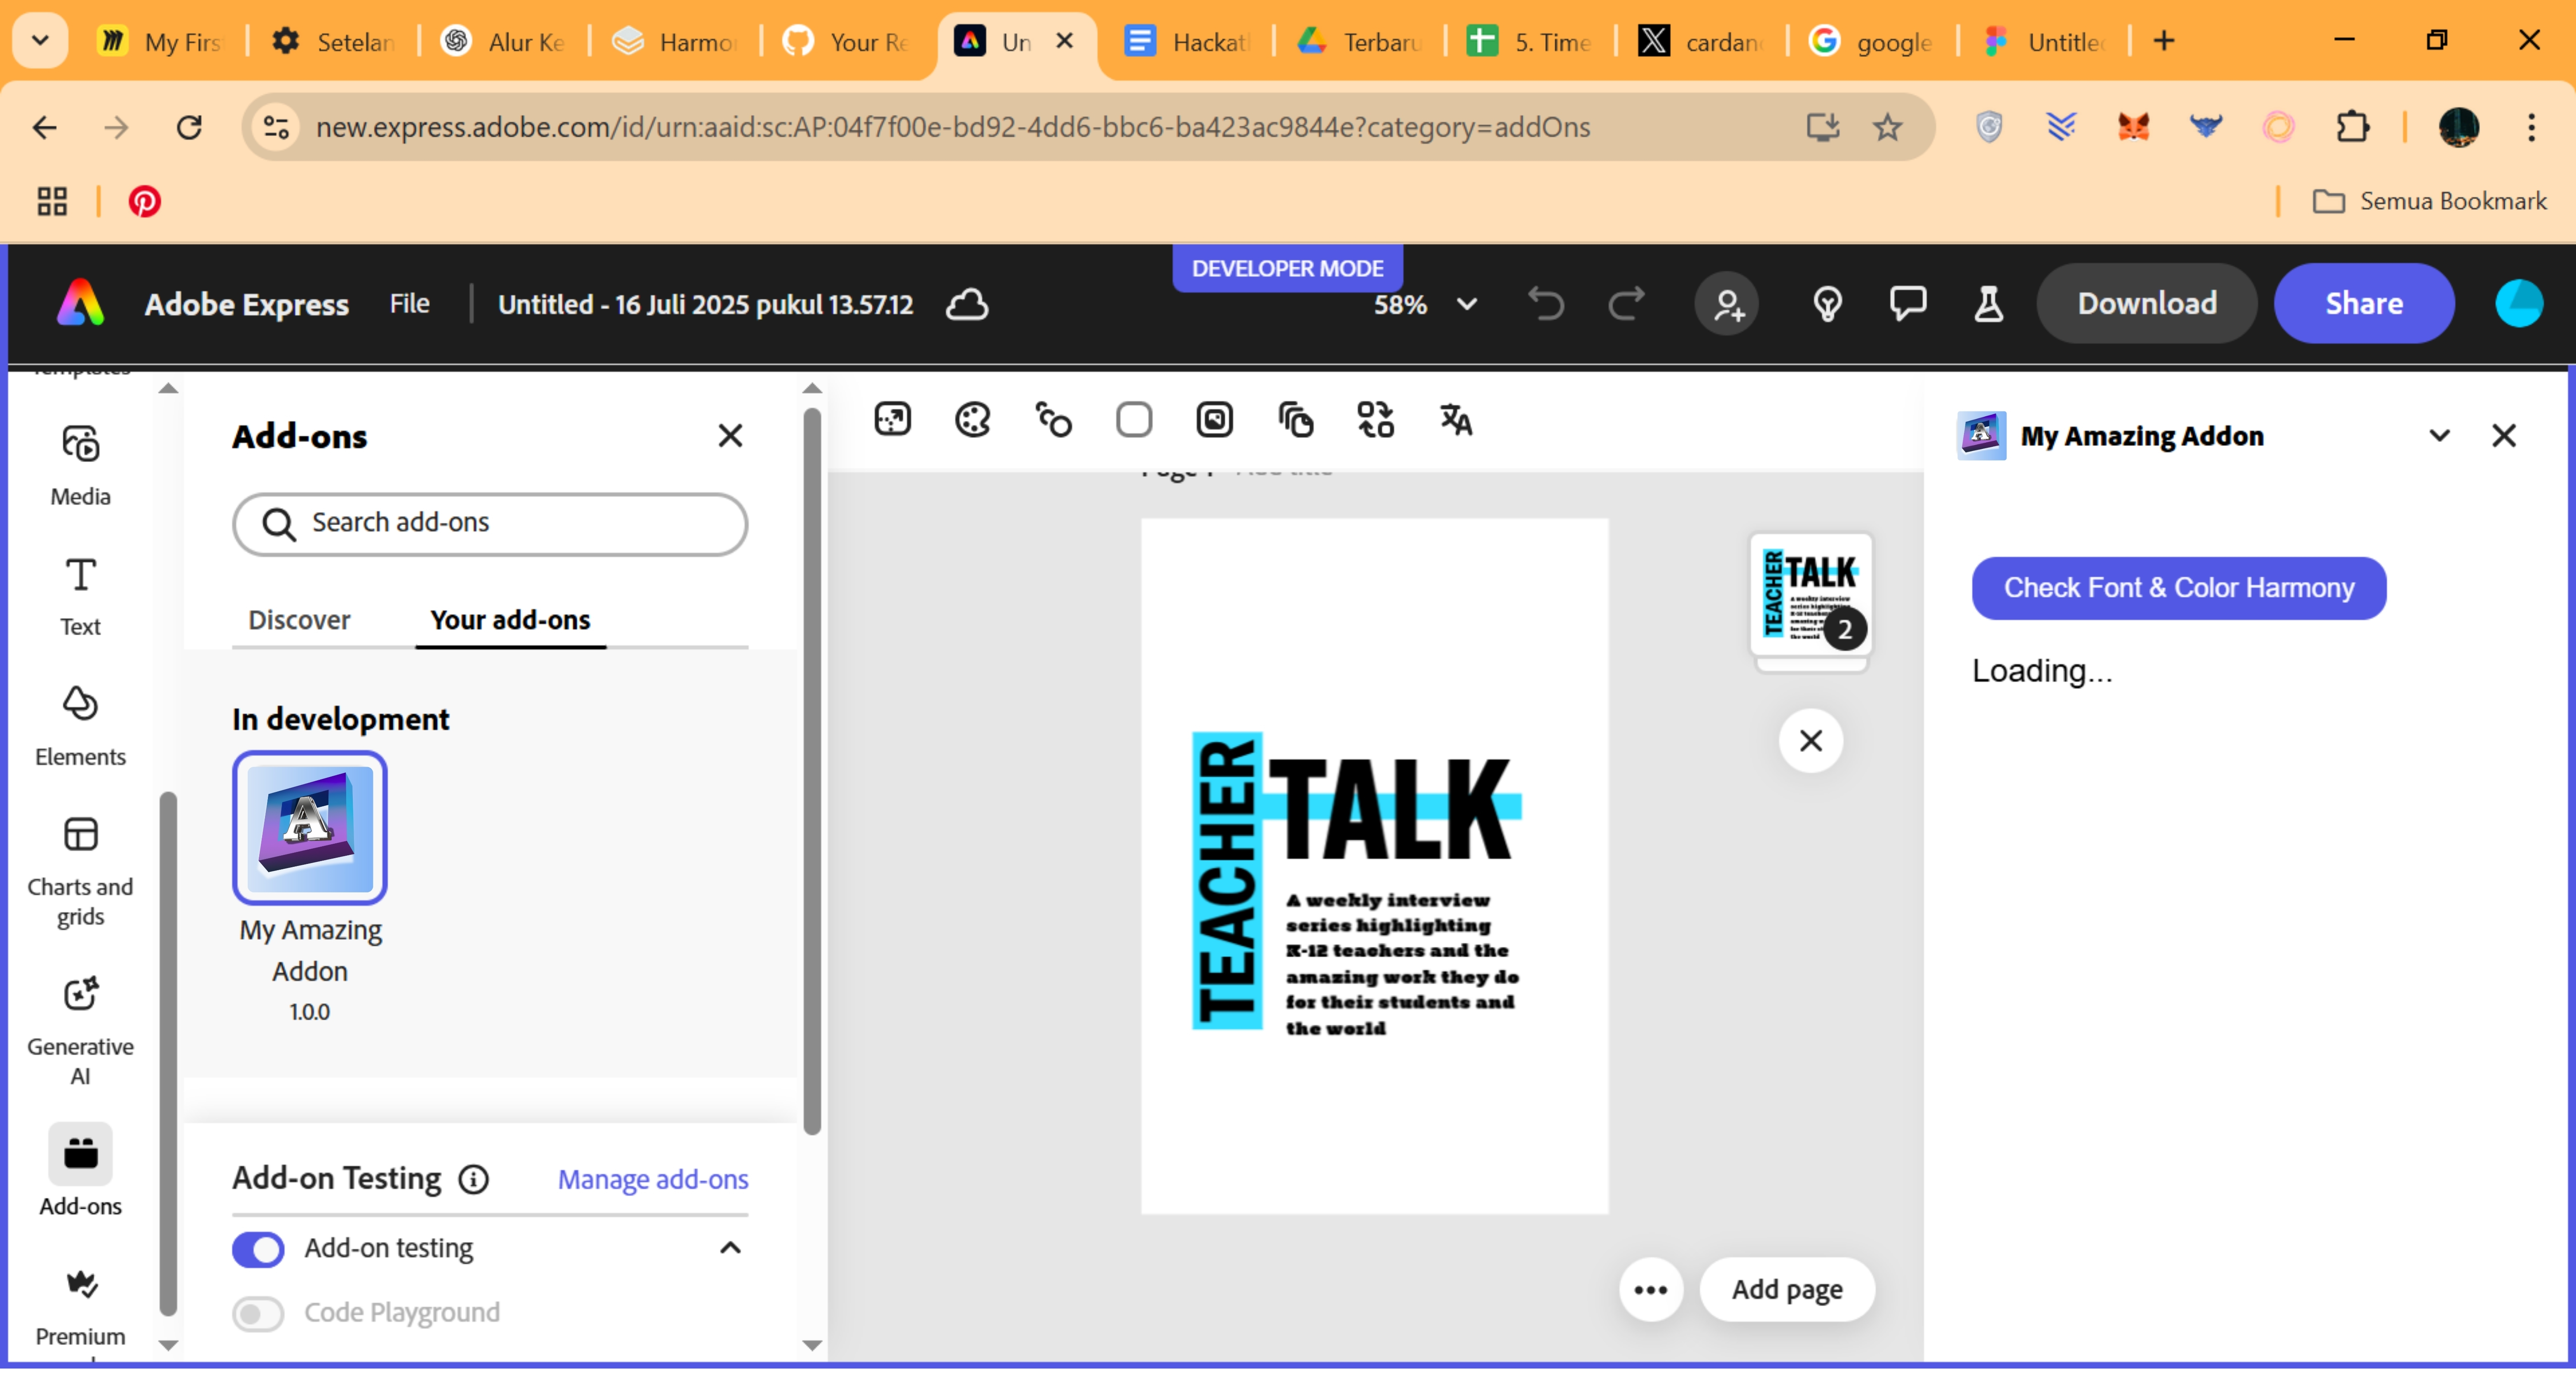The height and width of the screenshot is (1373, 2576).
Task: Open the Manage add-ons link
Action: (x=652, y=1179)
